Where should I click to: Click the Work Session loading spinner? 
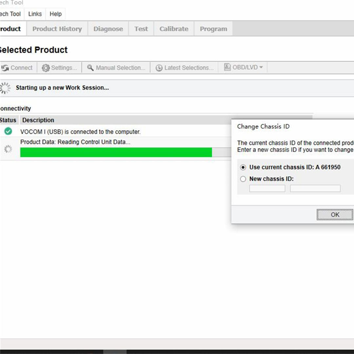5,88
